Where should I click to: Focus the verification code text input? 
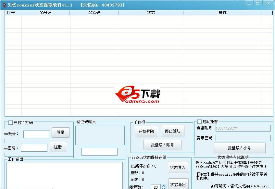pos(99,152)
